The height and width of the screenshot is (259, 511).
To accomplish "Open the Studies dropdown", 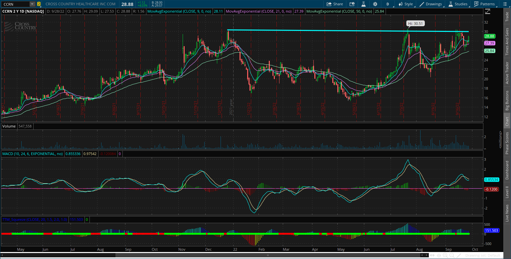I will (458, 4).
